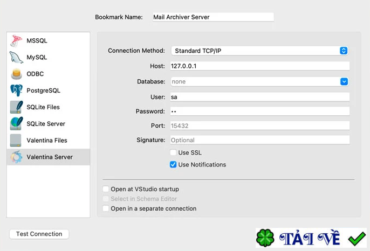This screenshot has width=370, height=251.
Task: Uncheck Use Notifications
Action: [x=173, y=164]
